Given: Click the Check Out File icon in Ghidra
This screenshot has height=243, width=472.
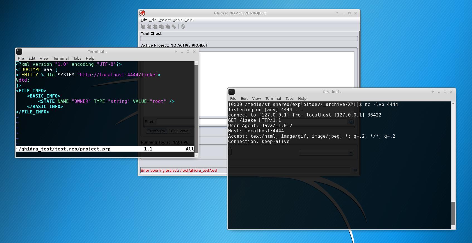Looking at the screenshot, I should coord(149,26).
